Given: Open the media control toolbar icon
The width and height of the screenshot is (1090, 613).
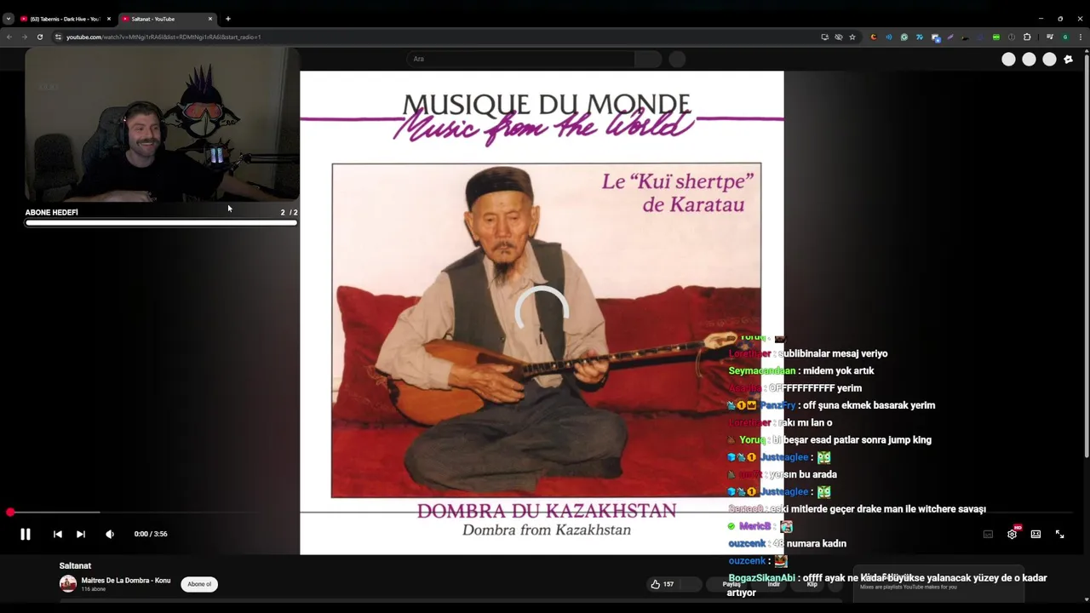Looking at the screenshot, I should point(1050,37).
